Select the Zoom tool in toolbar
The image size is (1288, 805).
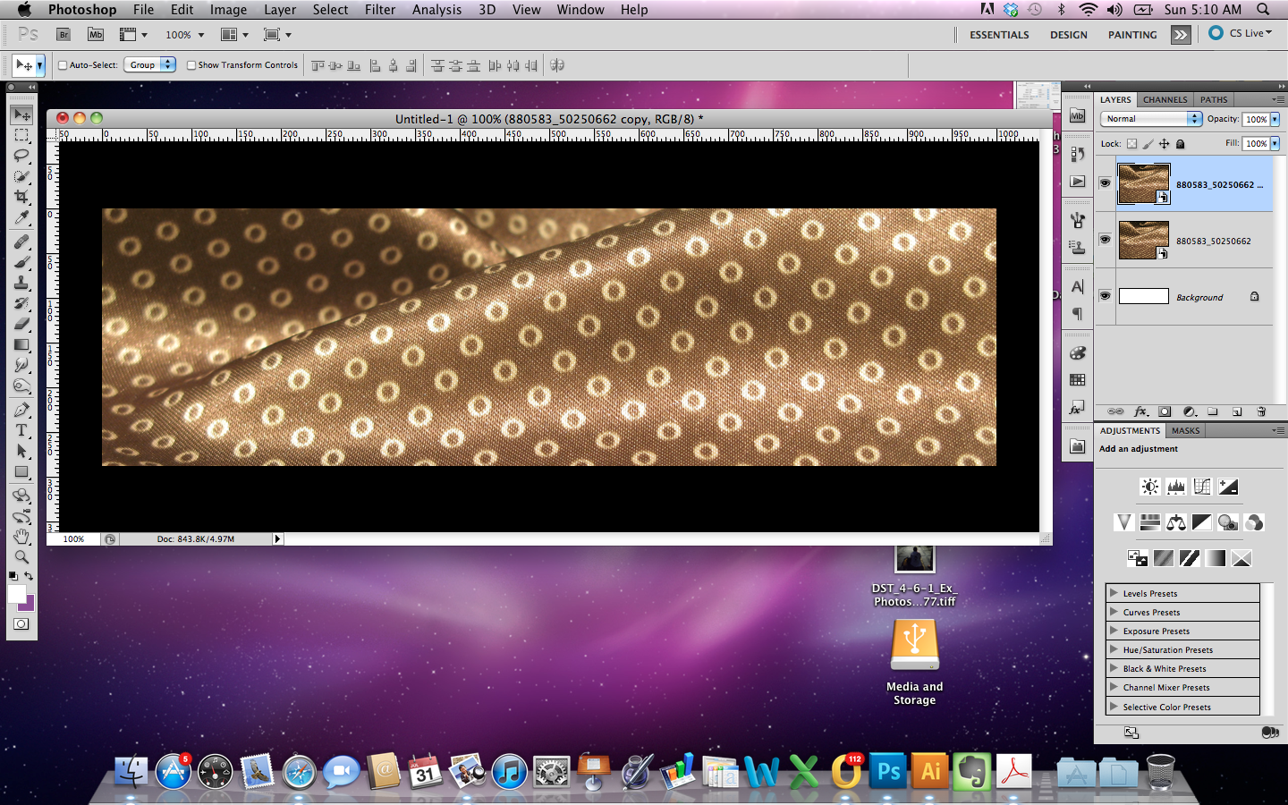[21, 556]
